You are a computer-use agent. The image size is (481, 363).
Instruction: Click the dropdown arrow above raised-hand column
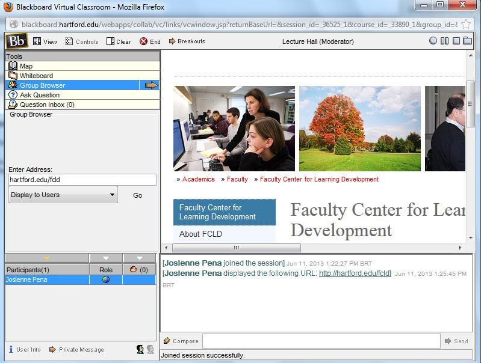pyautogui.click(x=140, y=258)
